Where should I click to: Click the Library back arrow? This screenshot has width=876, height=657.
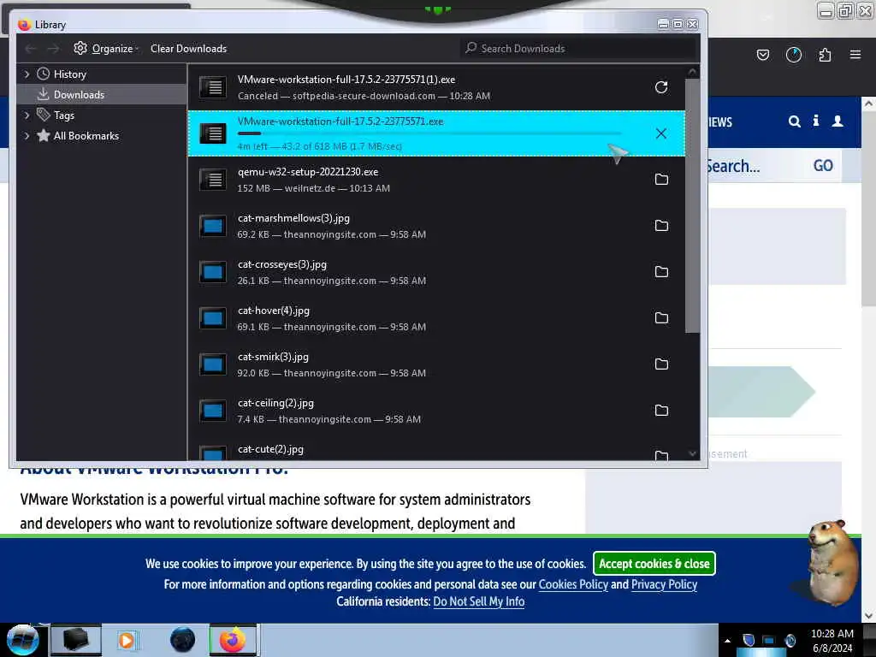(x=31, y=49)
